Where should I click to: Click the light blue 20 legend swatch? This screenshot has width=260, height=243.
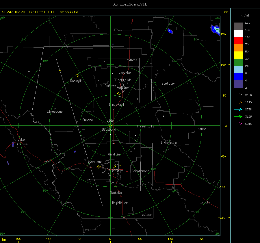click(238, 70)
